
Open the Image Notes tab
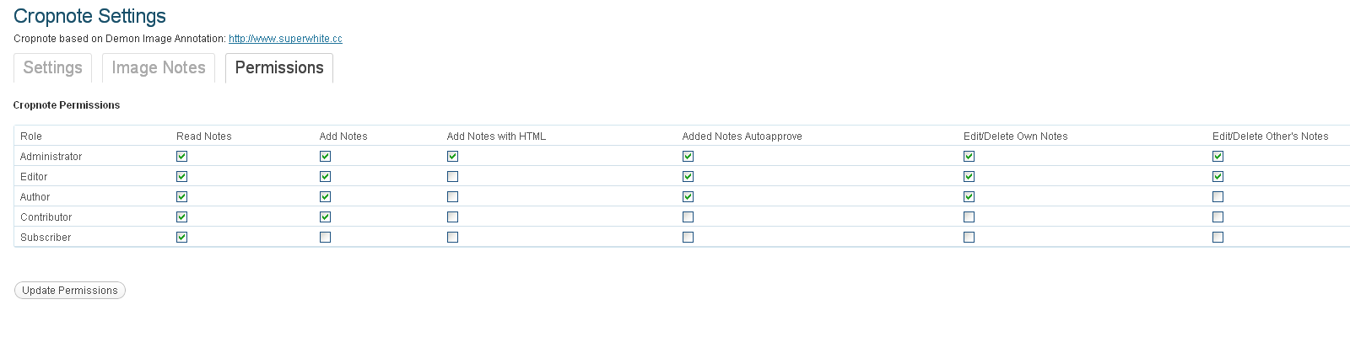159,68
